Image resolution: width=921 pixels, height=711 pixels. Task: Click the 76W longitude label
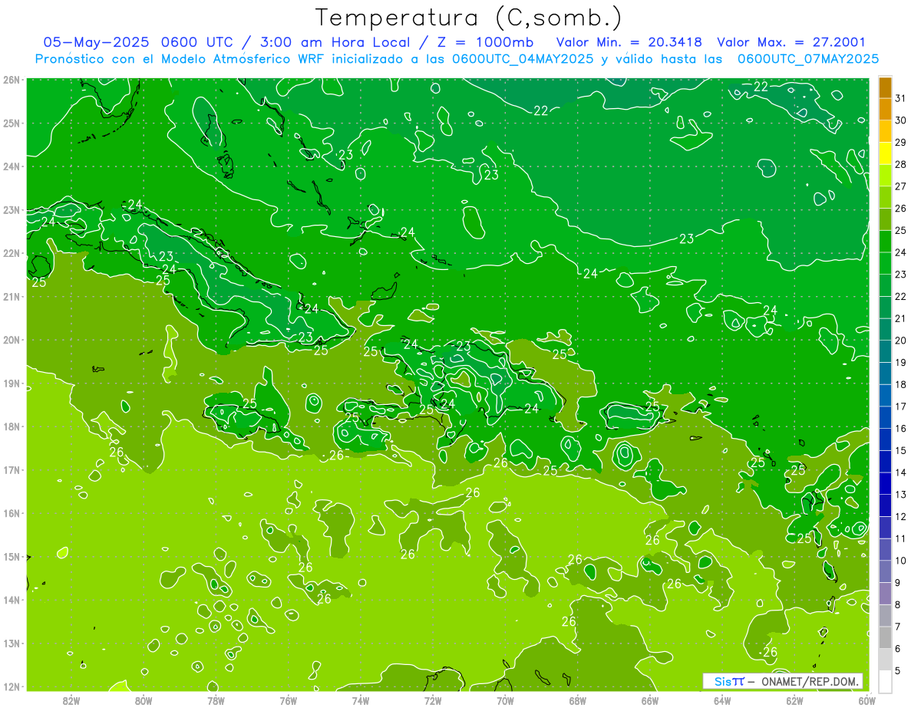pyautogui.click(x=288, y=700)
